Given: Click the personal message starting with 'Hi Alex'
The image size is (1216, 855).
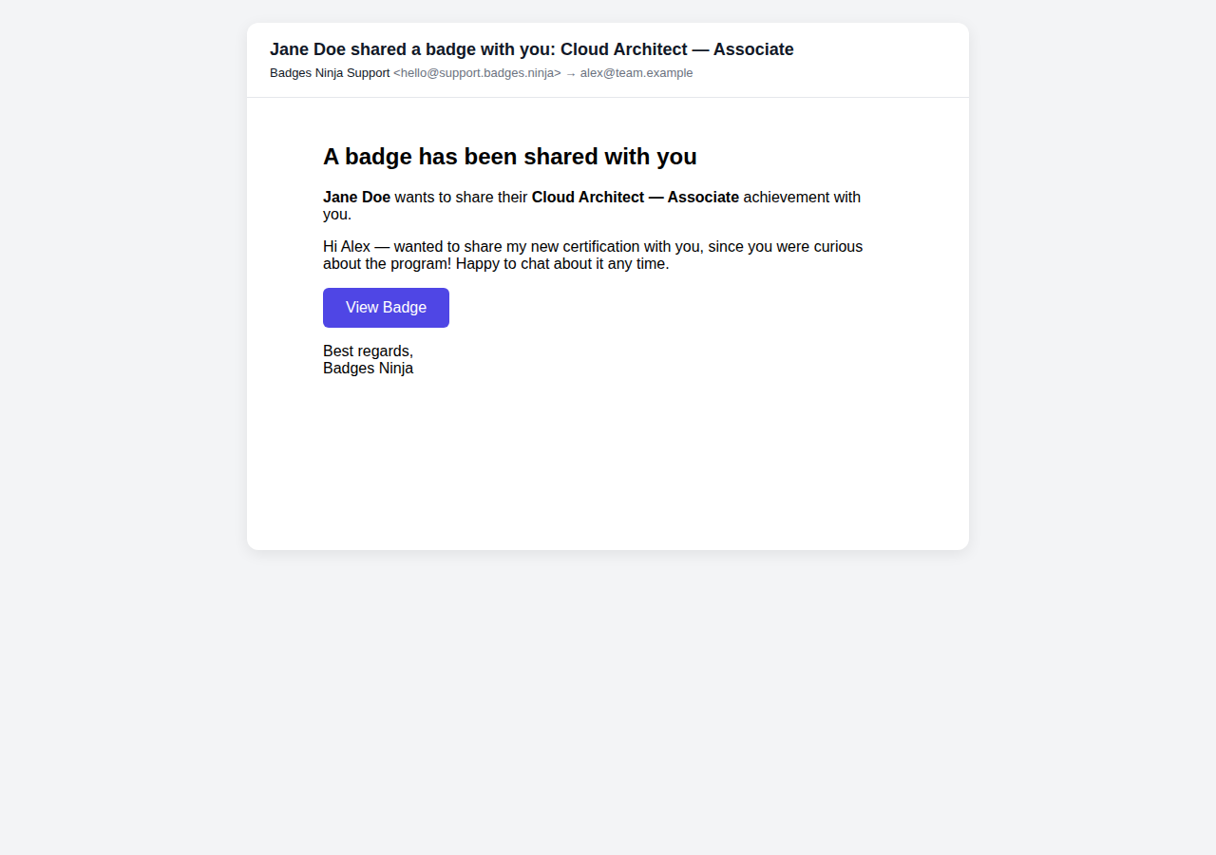Looking at the screenshot, I should [x=592, y=255].
